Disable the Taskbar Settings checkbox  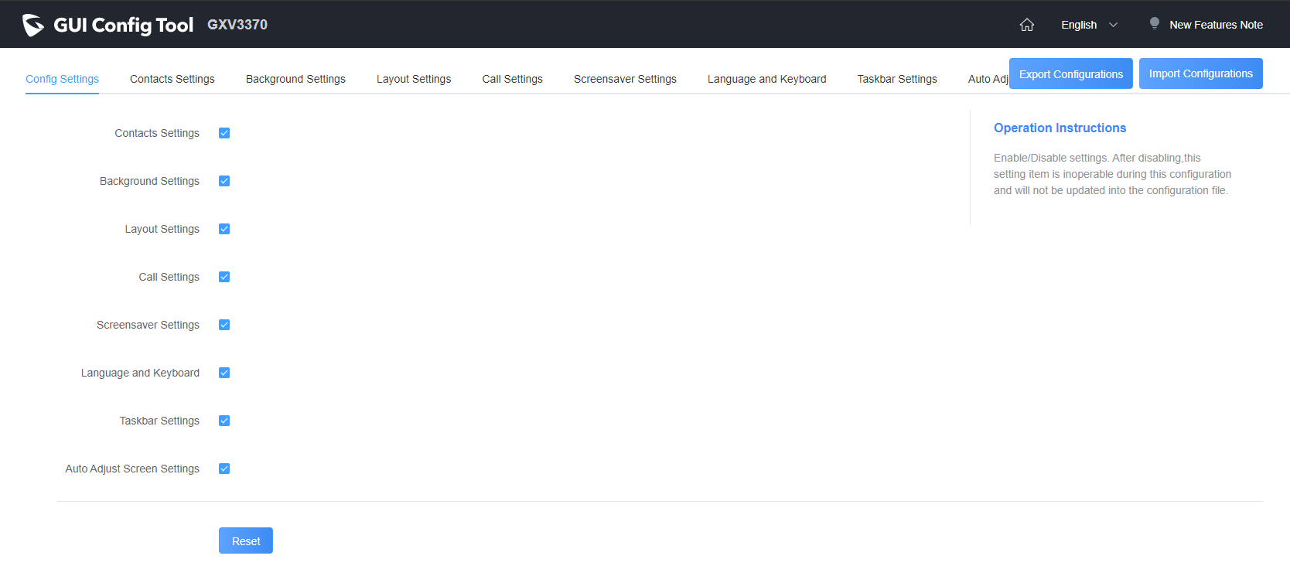[224, 421]
